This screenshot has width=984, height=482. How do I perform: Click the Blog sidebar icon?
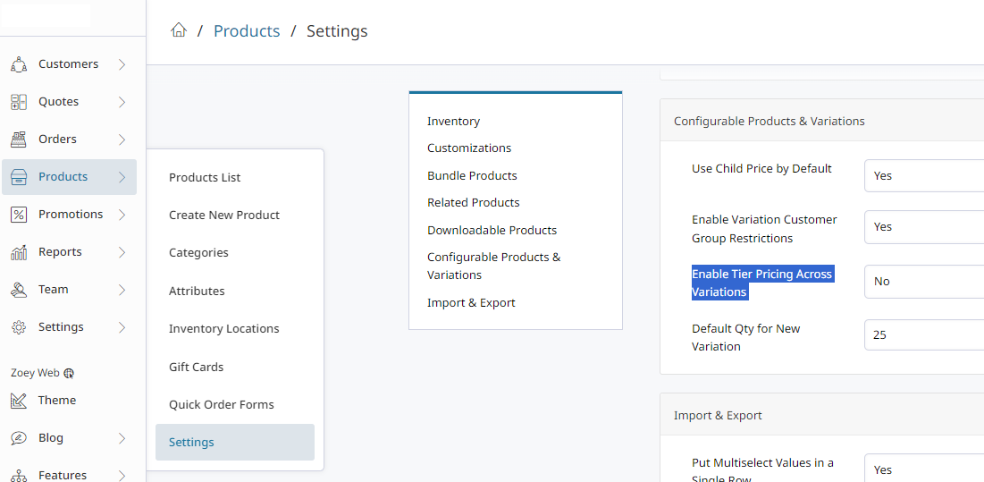(x=19, y=438)
